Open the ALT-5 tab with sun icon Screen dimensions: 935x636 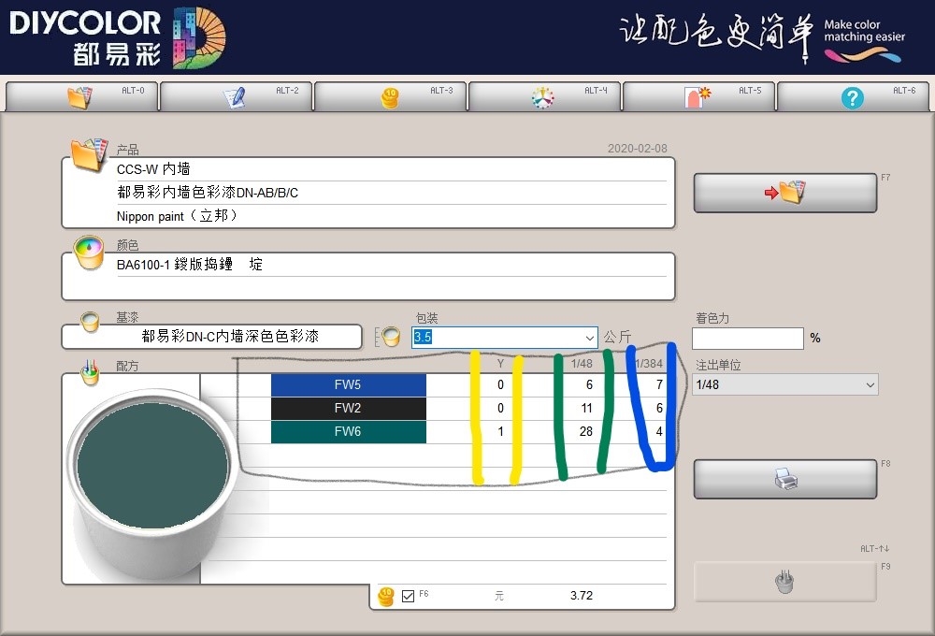pyautogui.click(x=698, y=97)
